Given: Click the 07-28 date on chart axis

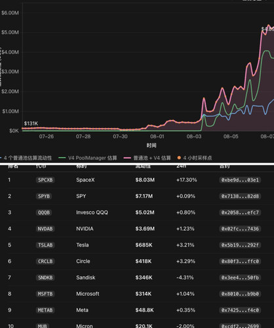Looking at the screenshot, I should (83, 136).
